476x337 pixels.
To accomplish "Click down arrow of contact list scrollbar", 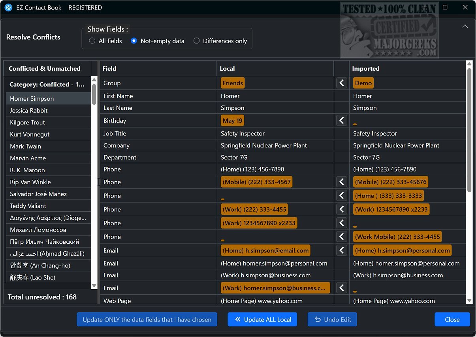I will [x=94, y=286].
